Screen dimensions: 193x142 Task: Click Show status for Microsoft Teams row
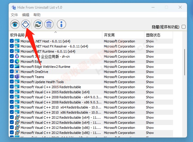150,77
